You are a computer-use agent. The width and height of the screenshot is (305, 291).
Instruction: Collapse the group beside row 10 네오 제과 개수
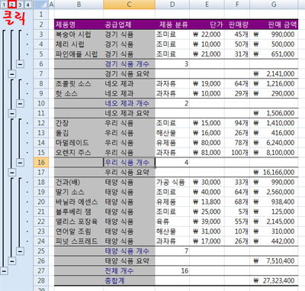(21, 103)
